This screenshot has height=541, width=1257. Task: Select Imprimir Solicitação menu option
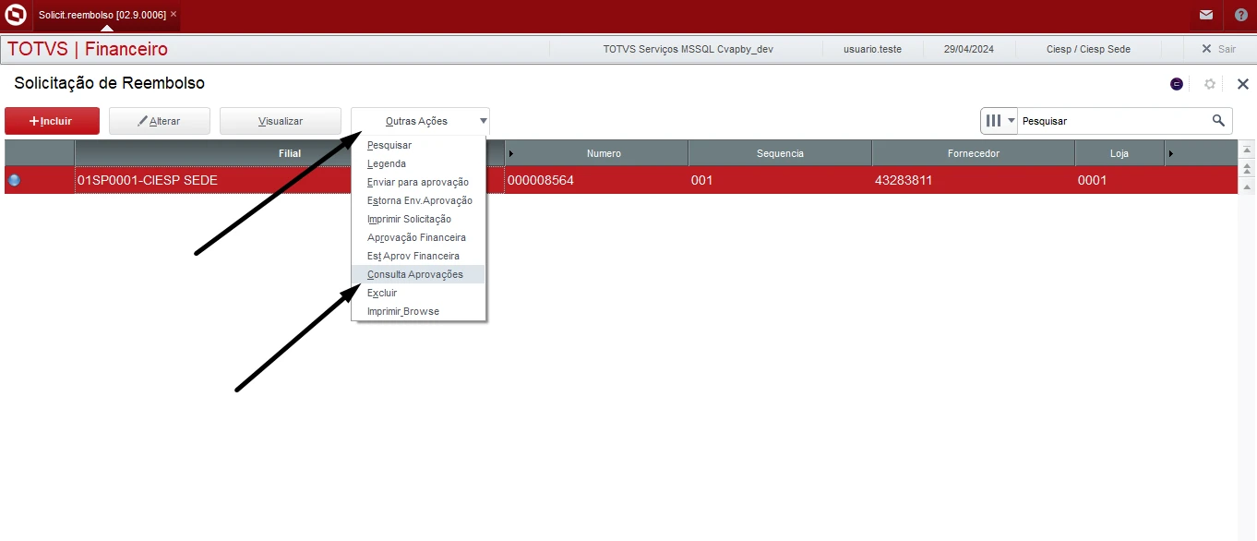coord(410,219)
